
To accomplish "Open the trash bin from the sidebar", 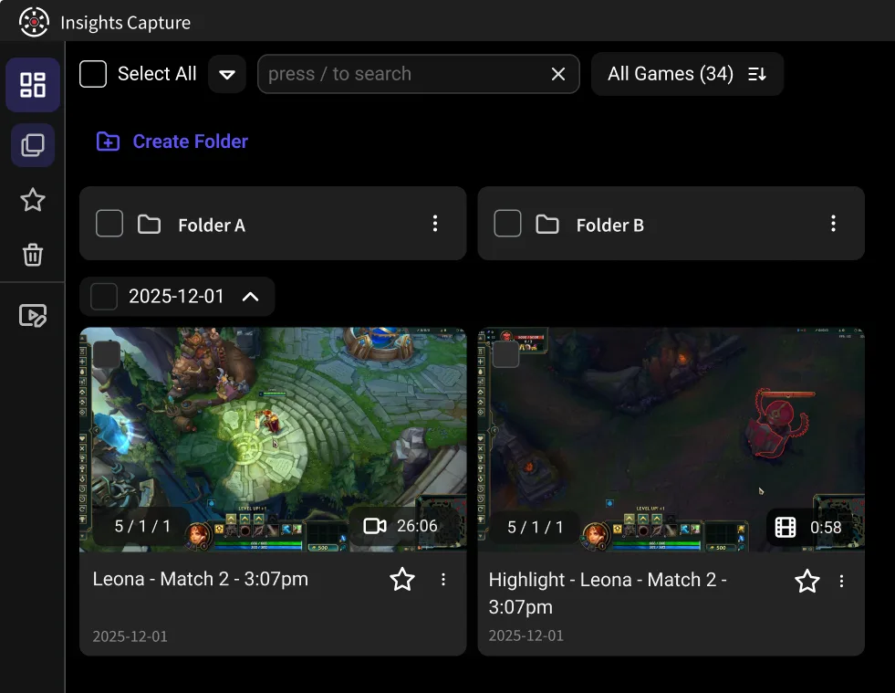I will pyautogui.click(x=33, y=256).
